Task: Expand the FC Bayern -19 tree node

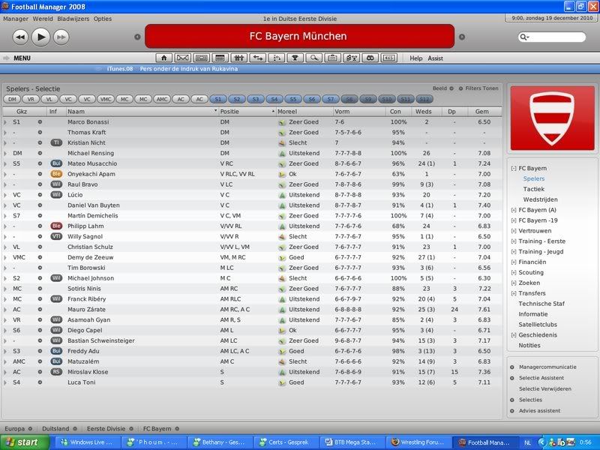Action: (x=514, y=220)
